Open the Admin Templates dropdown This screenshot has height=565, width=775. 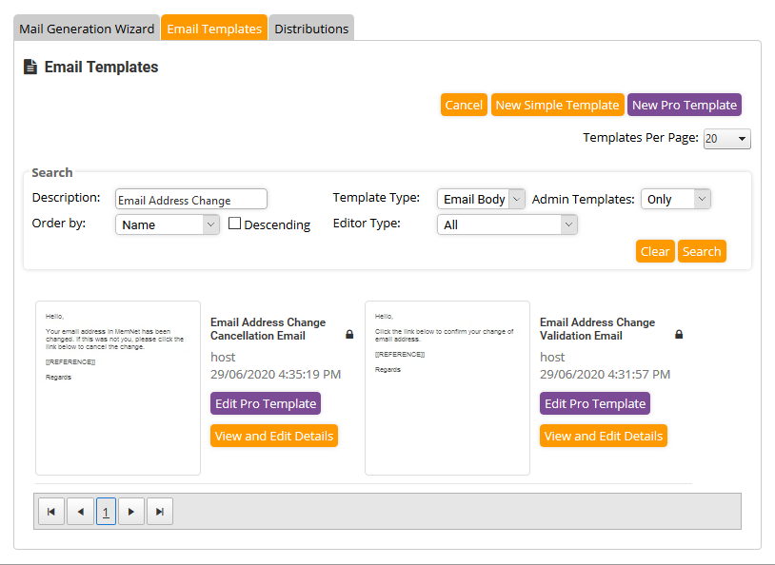point(675,199)
